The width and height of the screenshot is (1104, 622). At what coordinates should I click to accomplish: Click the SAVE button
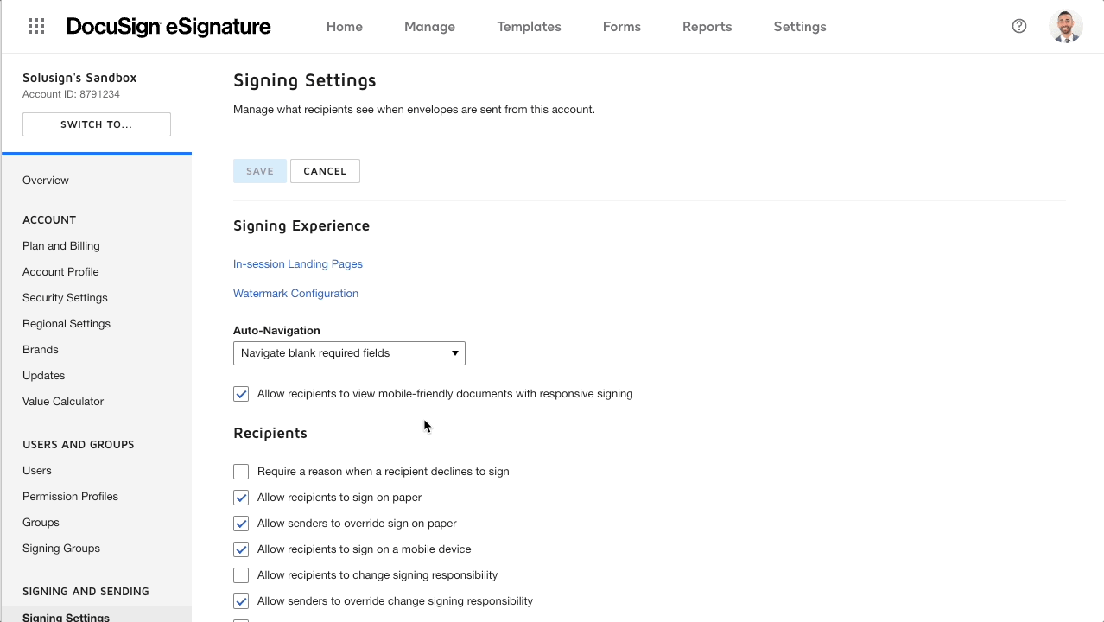260,171
